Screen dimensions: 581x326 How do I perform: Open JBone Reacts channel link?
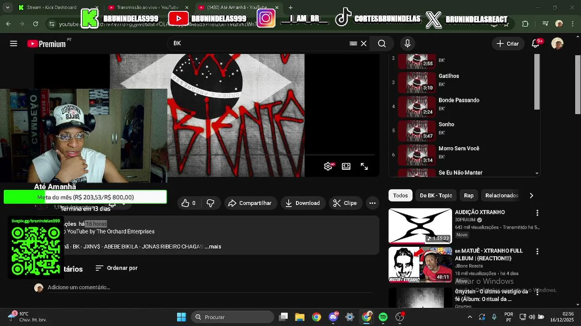point(469,266)
